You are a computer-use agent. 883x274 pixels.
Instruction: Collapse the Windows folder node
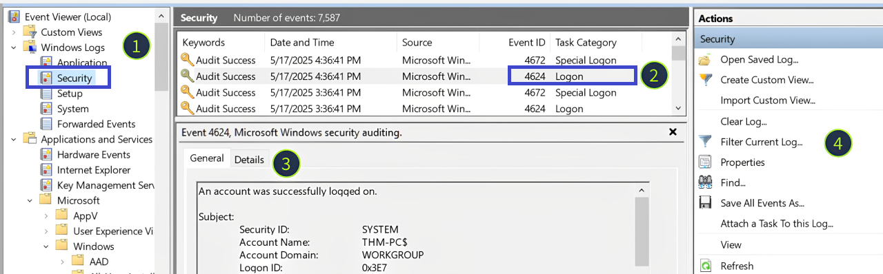click(x=47, y=246)
